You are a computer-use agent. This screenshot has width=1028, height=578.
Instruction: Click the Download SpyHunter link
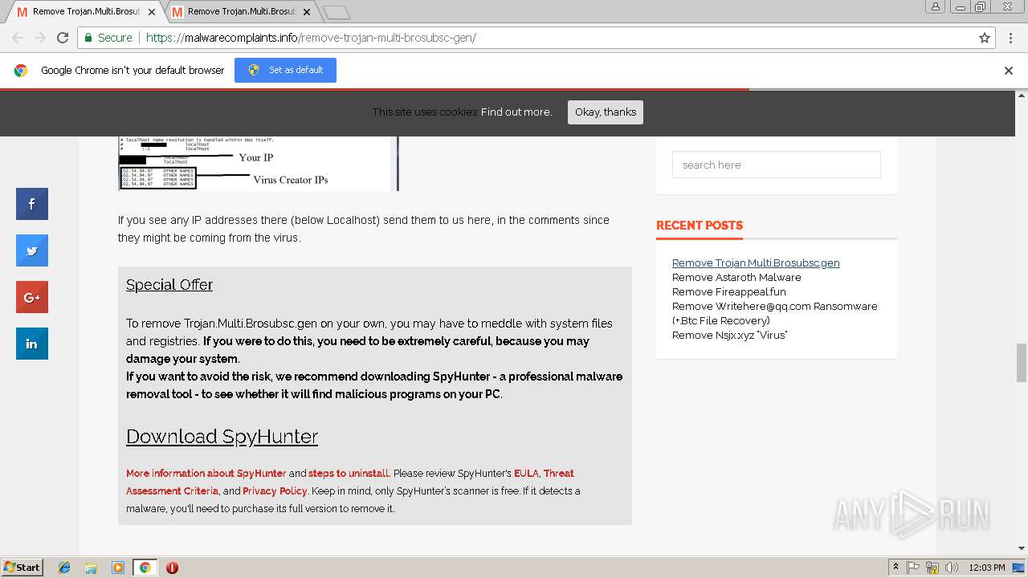(x=222, y=436)
